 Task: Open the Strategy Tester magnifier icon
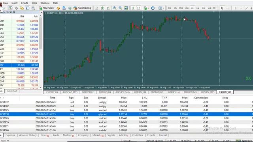[33, 8]
